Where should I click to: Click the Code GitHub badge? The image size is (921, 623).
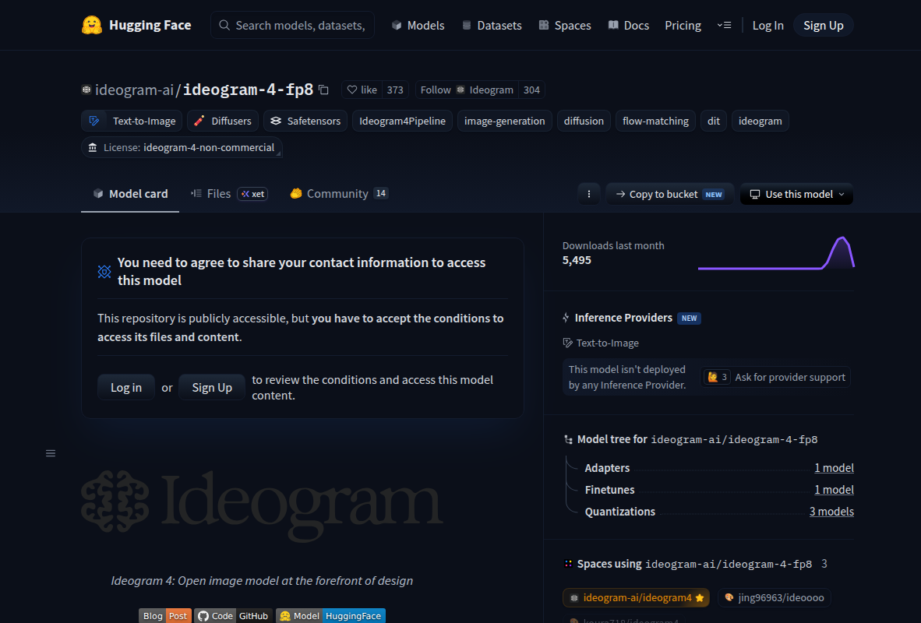coord(233,615)
